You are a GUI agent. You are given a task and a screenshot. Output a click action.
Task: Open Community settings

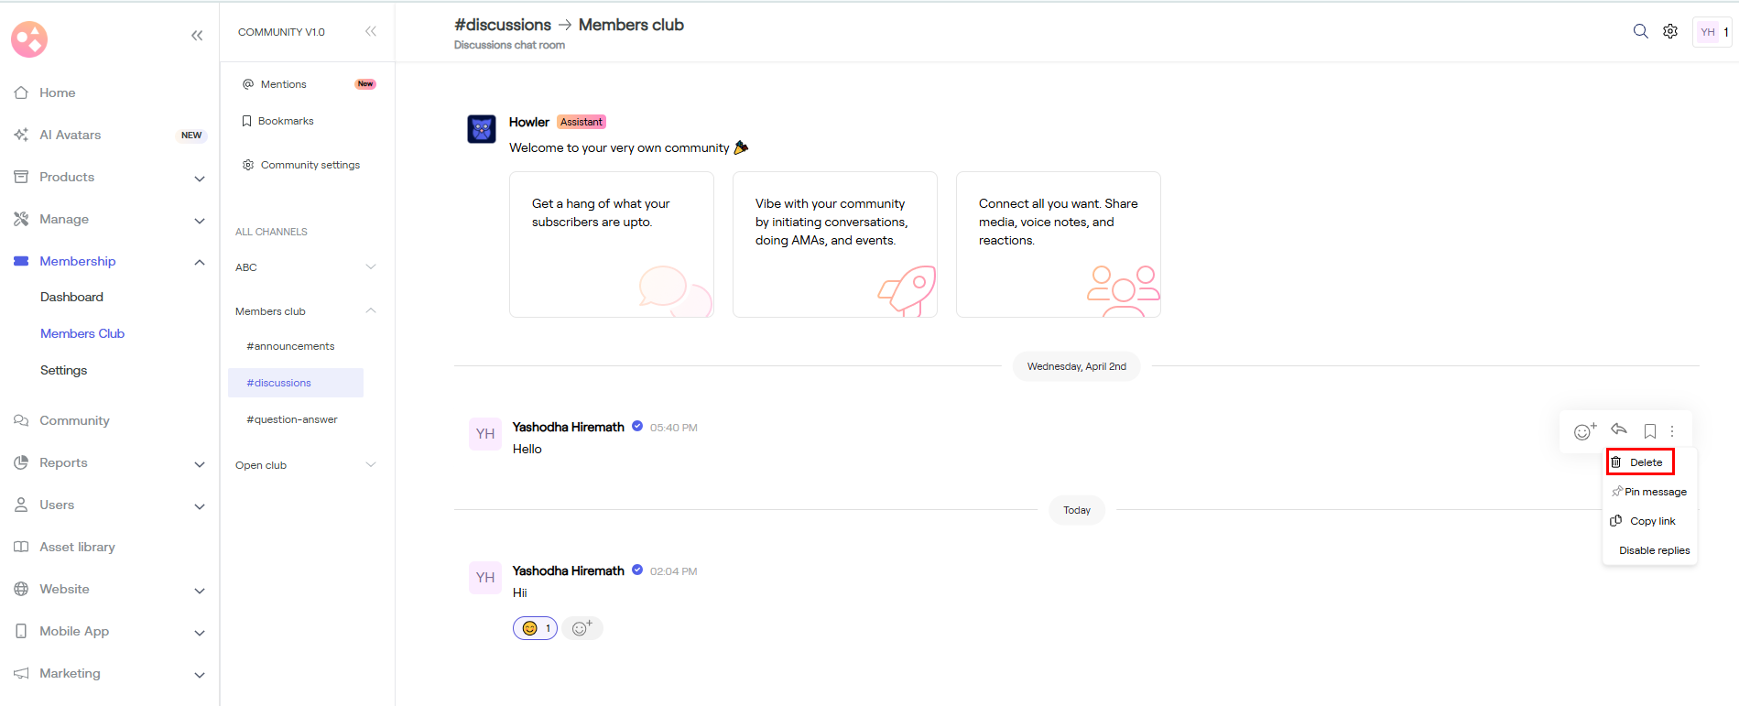[x=310, y=165]
